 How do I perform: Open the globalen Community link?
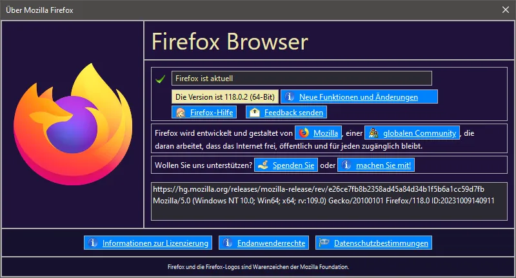click(412, 133)
